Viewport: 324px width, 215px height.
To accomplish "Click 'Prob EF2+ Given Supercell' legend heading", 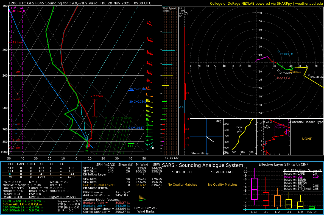I will click(303, 170).
